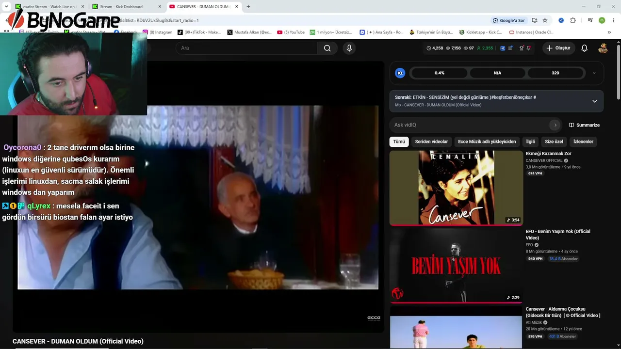Start voice search with the microphone icon
The width and height of the screenshot is (621, 349).
[x=349, y=48]
